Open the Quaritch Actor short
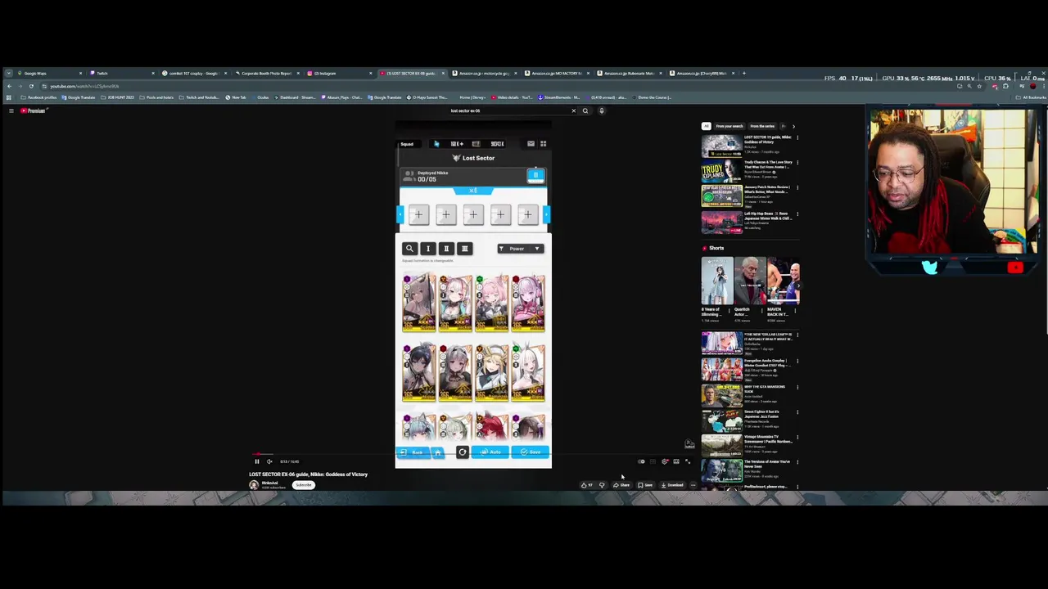 pos(750,281)
